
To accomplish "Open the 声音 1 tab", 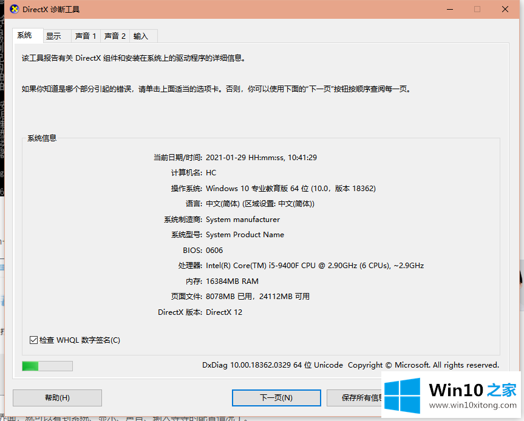I will click(86, 36).
